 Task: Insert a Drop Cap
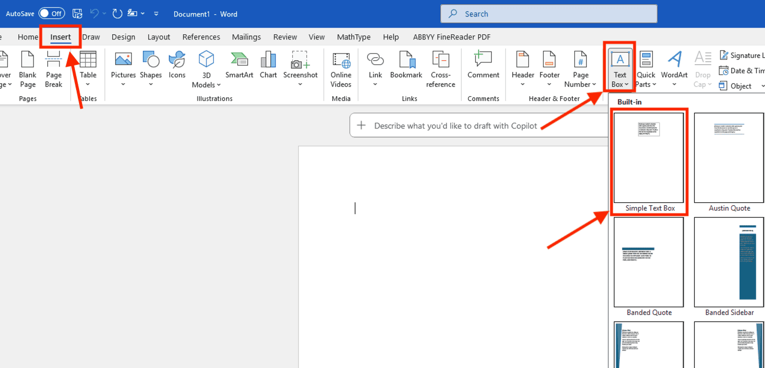coord(702,67)
